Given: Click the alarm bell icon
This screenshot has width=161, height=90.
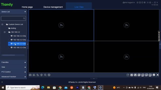Looking at the screenshot, I should point(2,82).
